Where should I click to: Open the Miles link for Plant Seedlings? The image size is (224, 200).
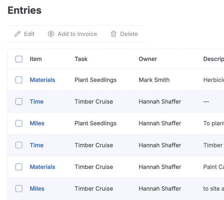[37, 124]
